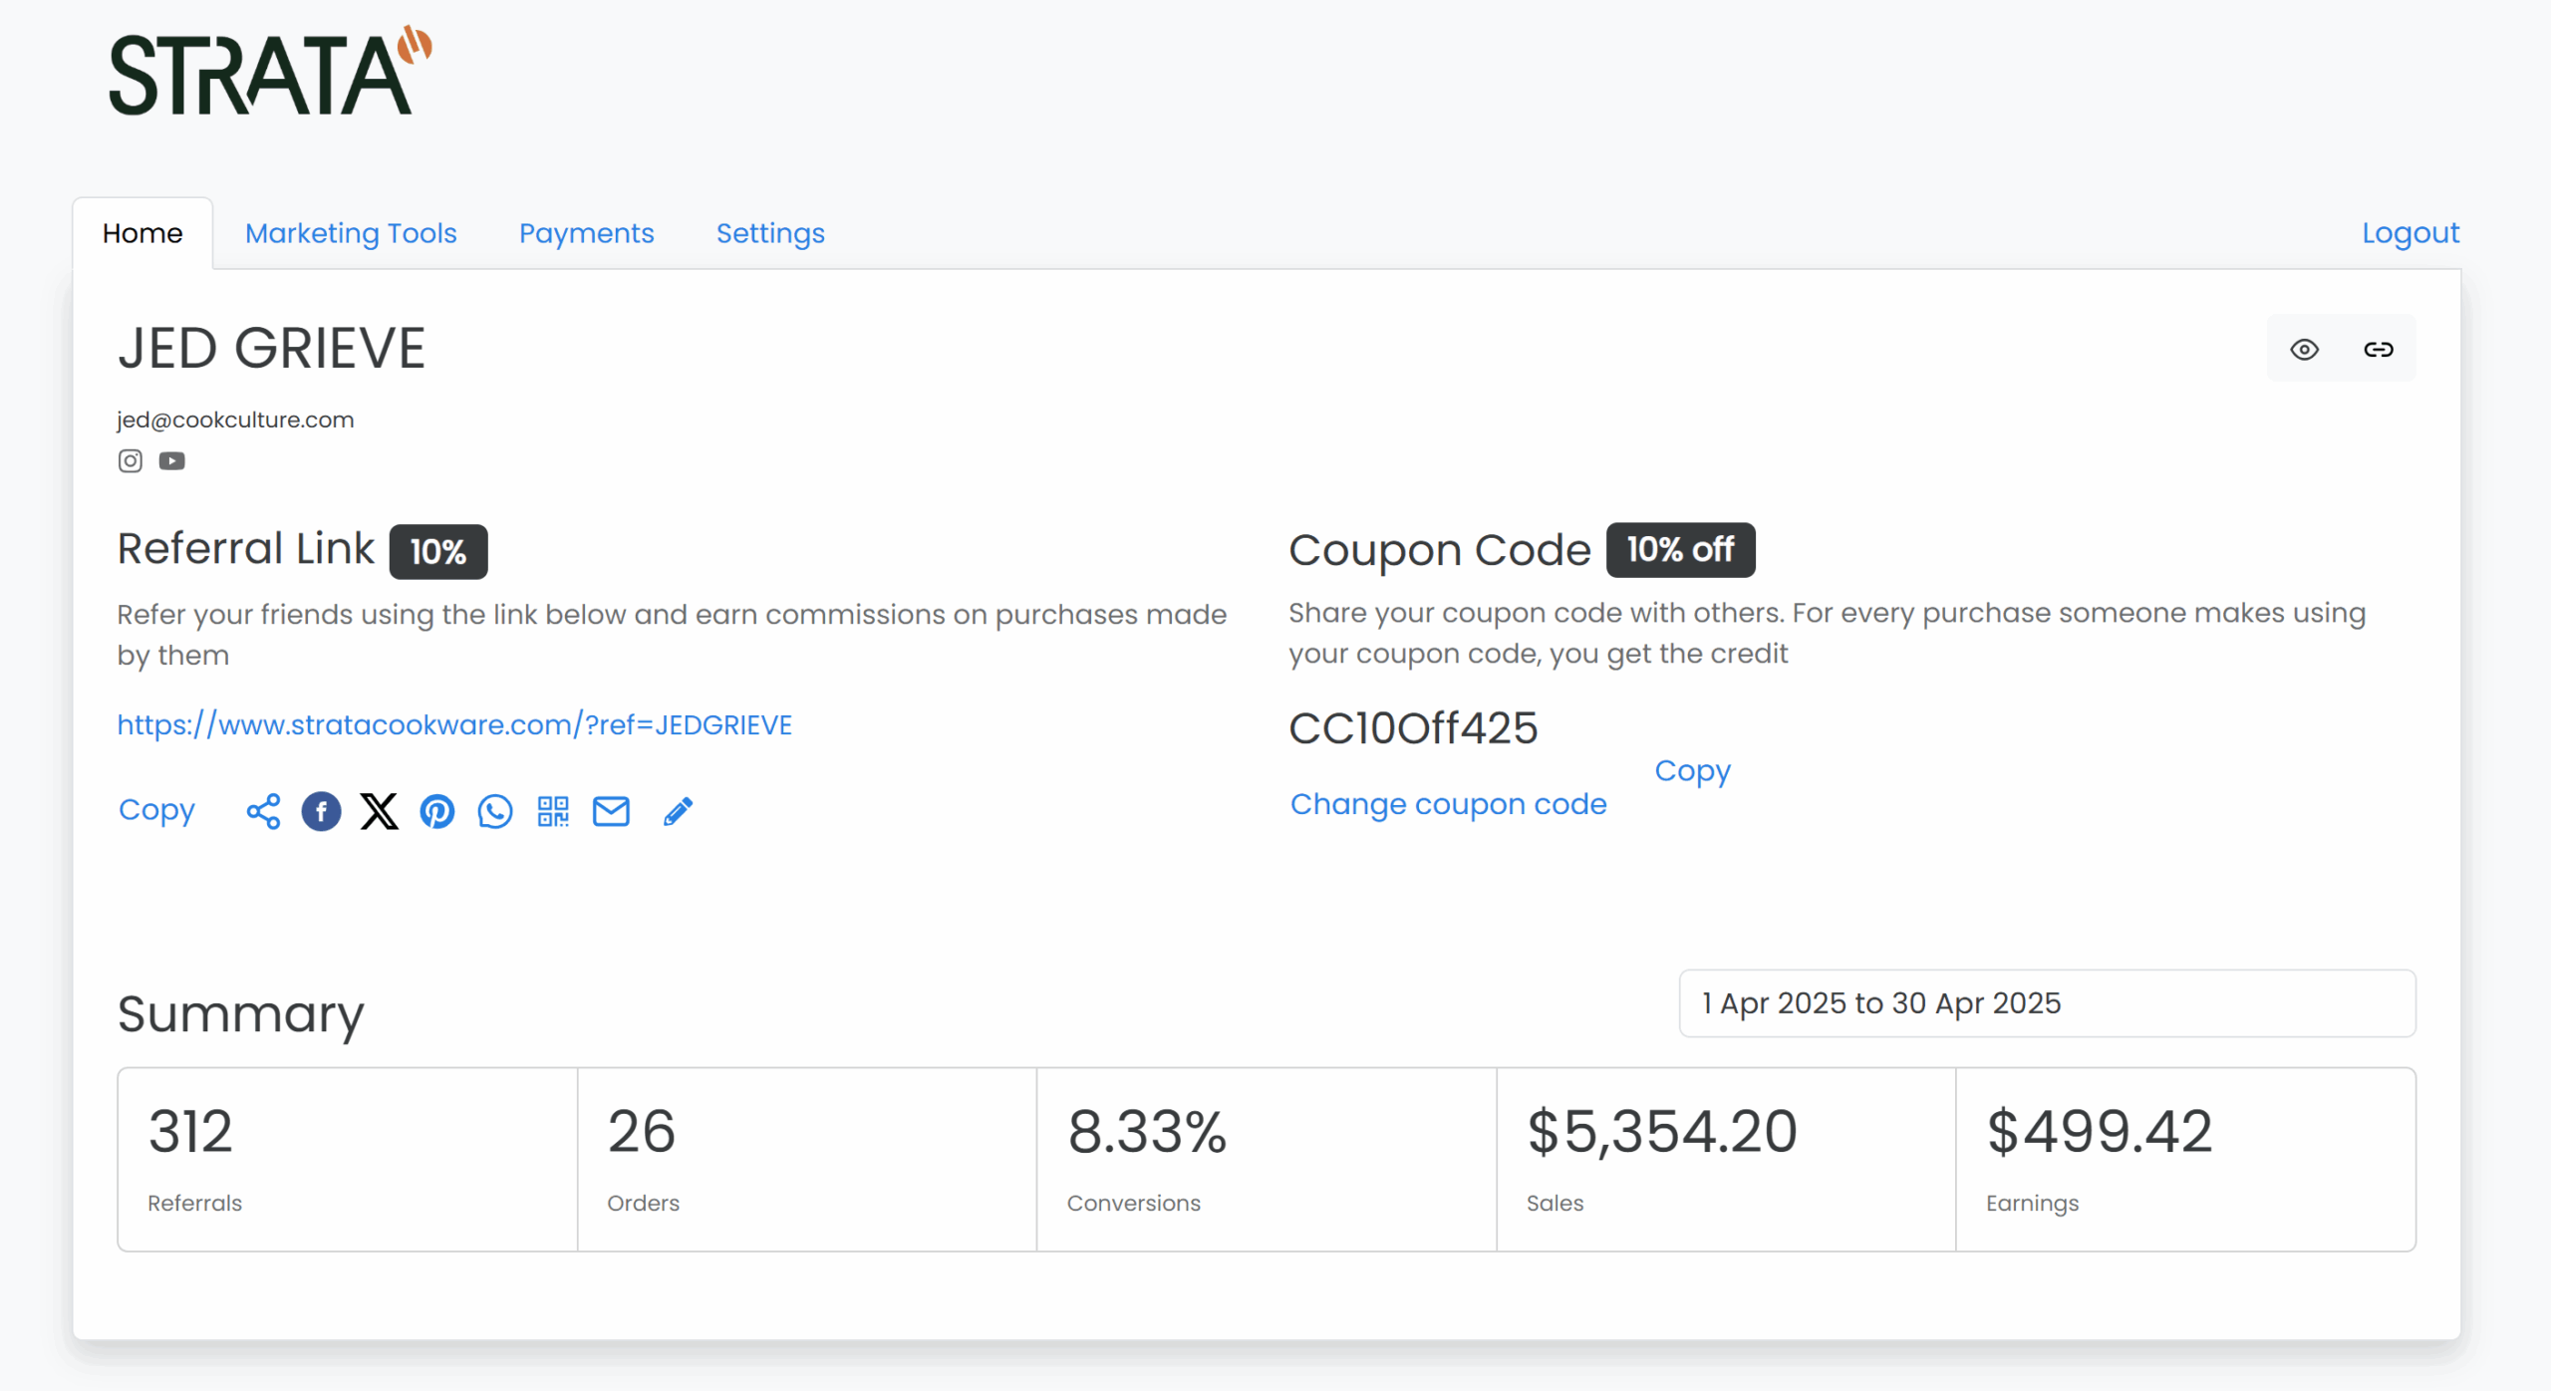Open the Instagram profile icon
The width and height of the screenshot is (2551, 1391).
[131, 460]
